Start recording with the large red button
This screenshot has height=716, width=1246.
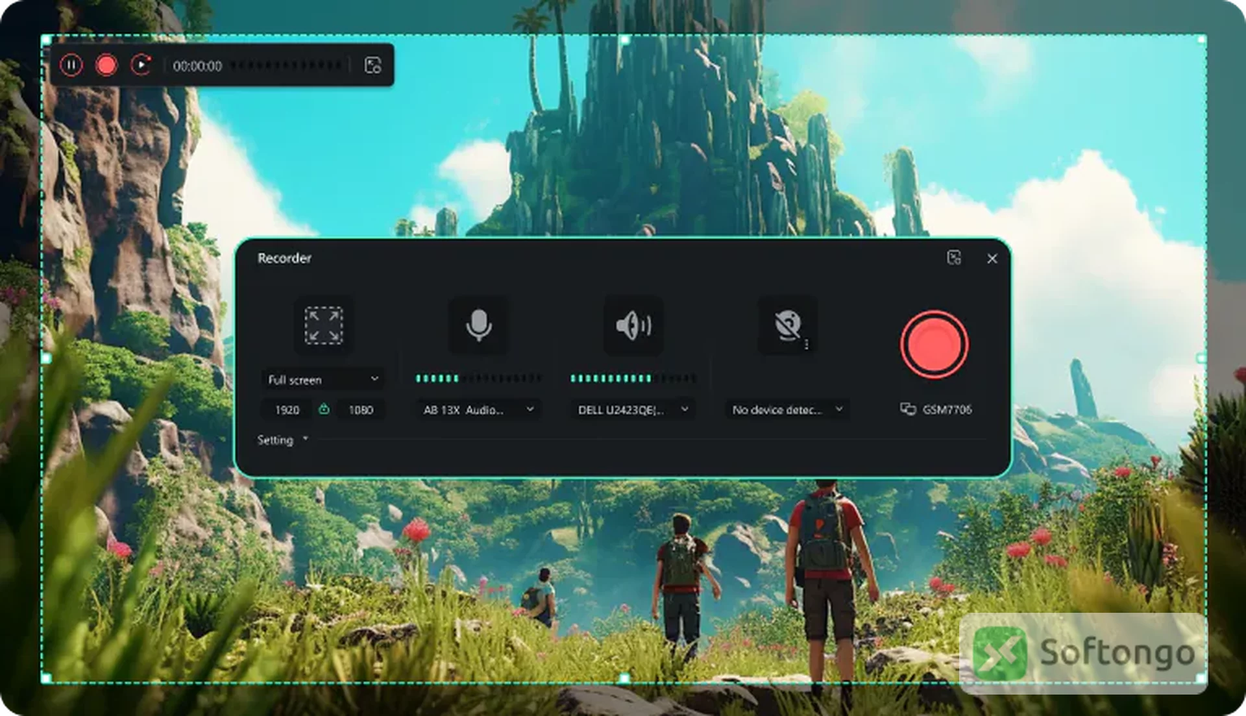(934, 344)
